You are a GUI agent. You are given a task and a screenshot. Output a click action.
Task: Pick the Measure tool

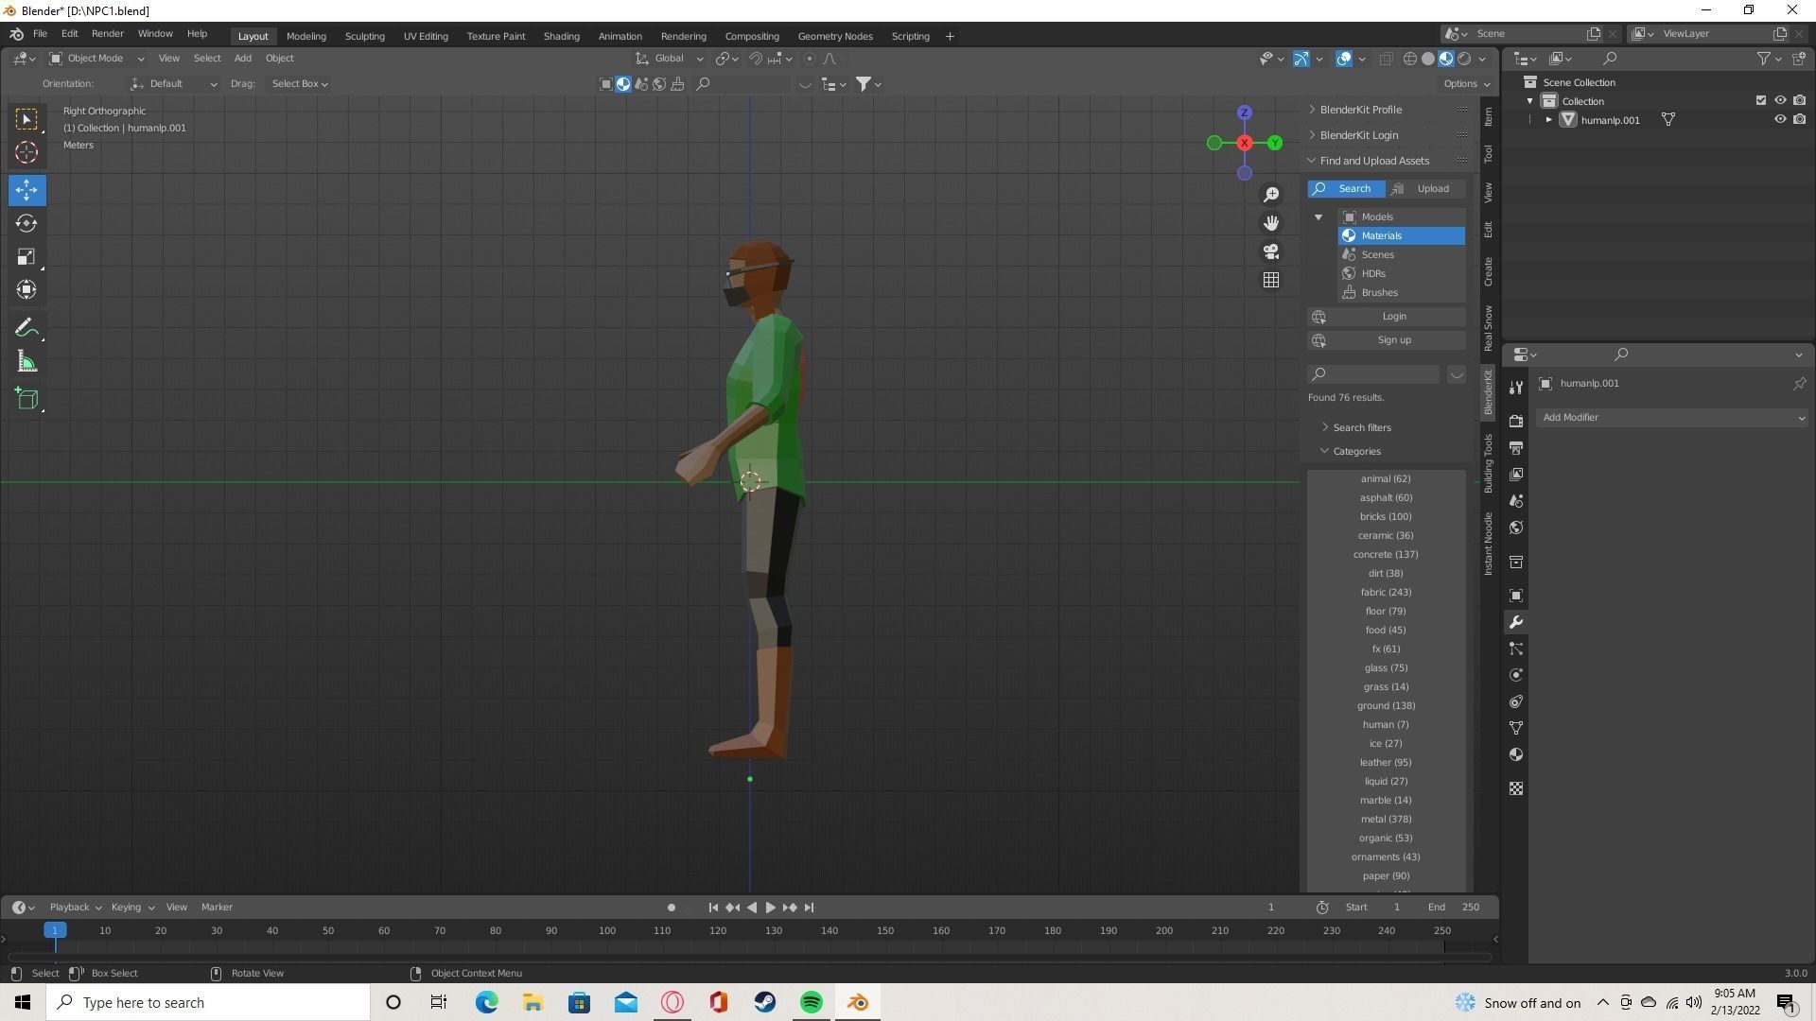[x=26, y=362]
